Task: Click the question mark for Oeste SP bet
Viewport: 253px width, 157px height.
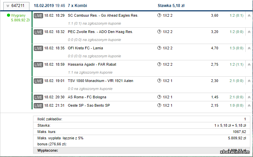Action: [x=159, y=105]
